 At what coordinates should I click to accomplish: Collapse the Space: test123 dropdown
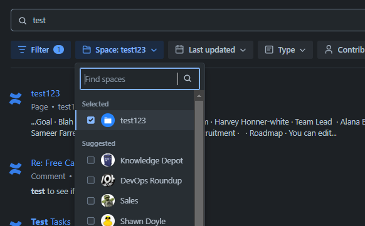[x=119, y=49]
